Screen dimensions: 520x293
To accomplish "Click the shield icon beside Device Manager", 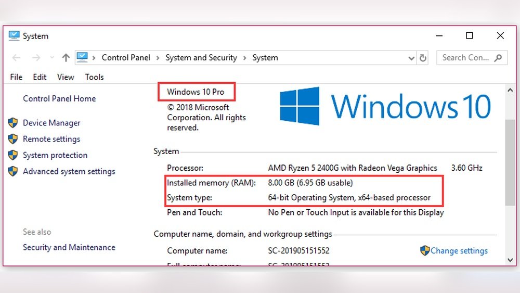I will pos(13,123).
